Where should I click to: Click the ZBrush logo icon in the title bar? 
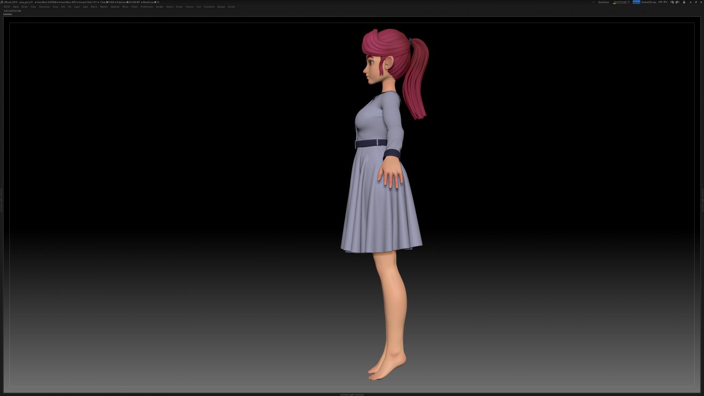pos(3,1)
